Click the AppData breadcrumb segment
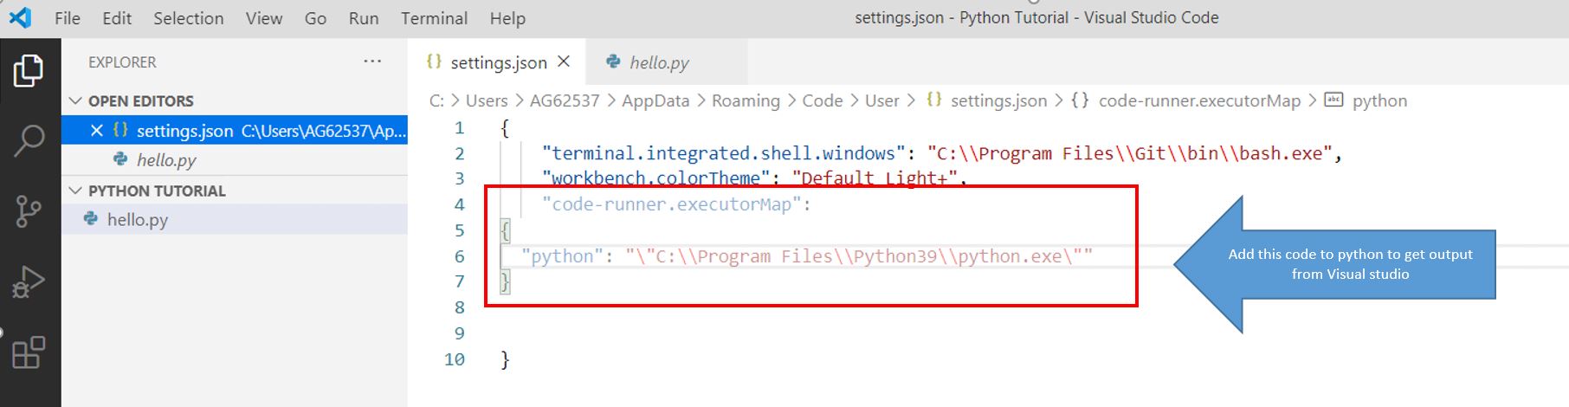Image resolution: width=1569 pixels, height=407 pixels. 655,101
